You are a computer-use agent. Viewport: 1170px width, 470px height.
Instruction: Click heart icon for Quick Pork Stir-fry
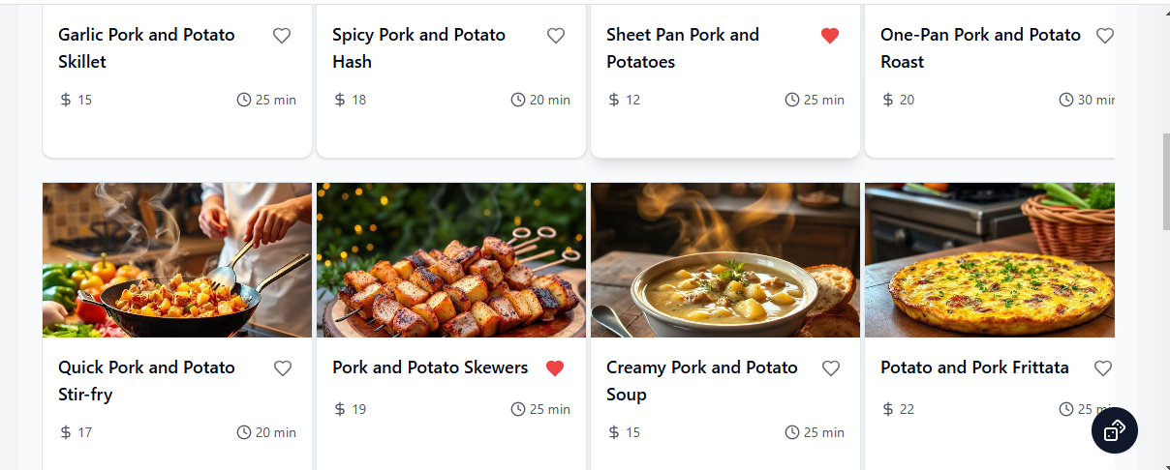tap(283, 368)
